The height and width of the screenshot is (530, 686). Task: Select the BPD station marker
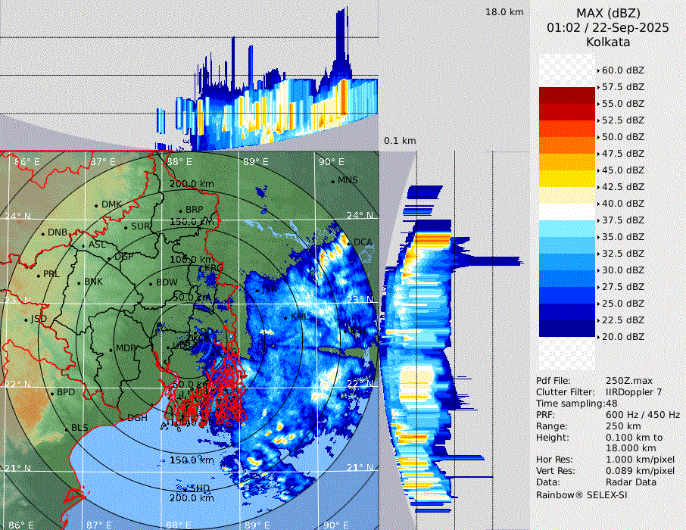52,393
